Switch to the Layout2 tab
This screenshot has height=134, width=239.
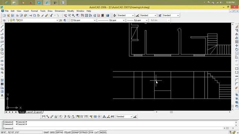click(x=38, y=112)
